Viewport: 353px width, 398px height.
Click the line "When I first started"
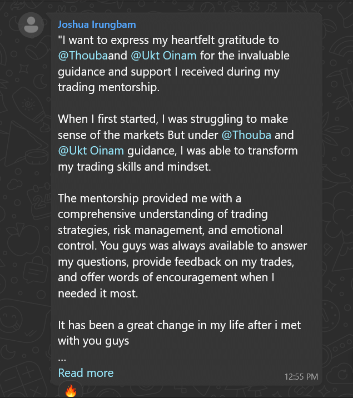(173, 119)
